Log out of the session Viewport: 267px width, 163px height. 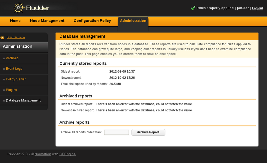tap(257, 8)
